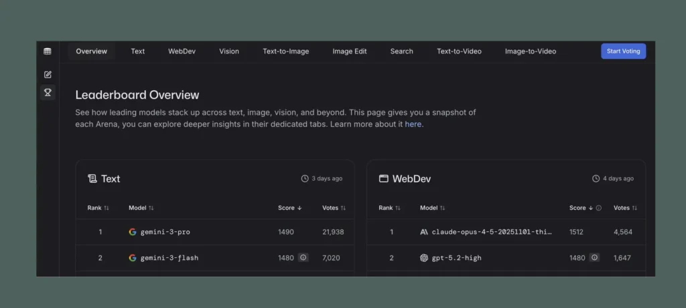Open the claude-opus-4-5 model entry
The width and height of the screenshot is (686, 308).
pos(491,232)
